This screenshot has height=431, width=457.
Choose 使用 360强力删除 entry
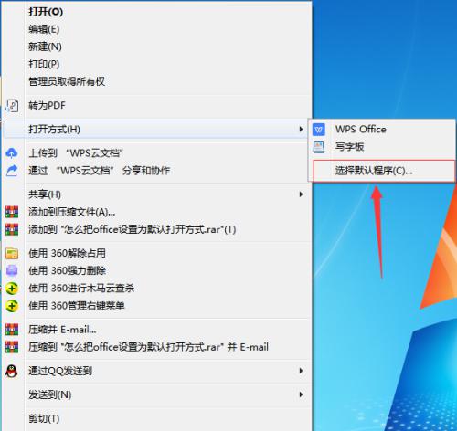pos(156,270)
